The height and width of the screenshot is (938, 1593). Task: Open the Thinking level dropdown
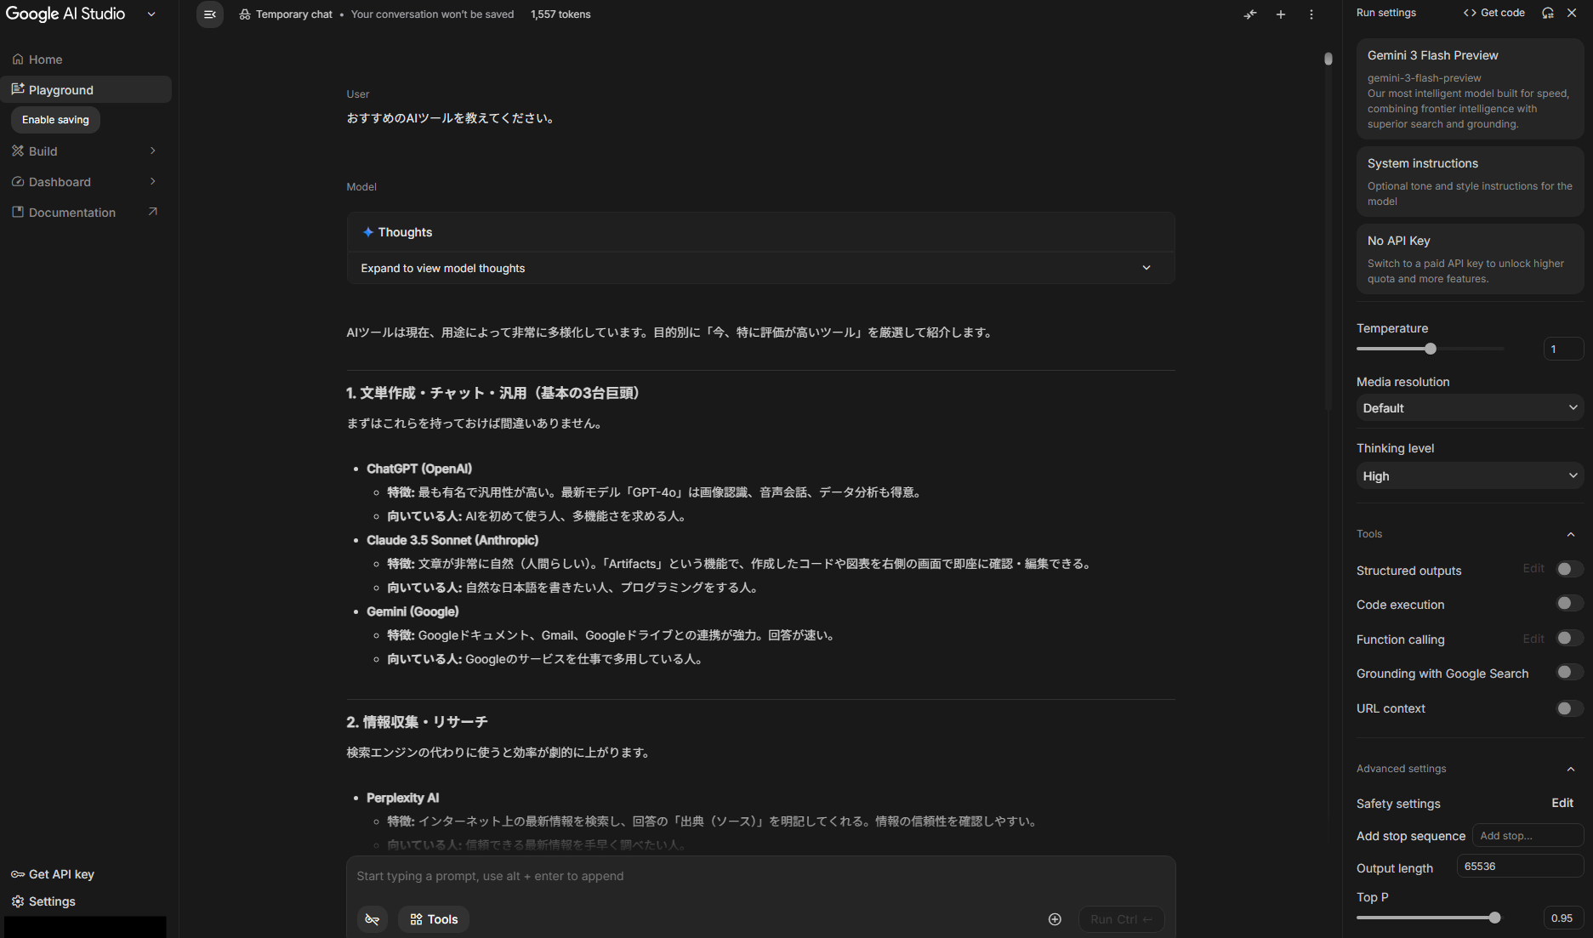[x=1469, y=476]
